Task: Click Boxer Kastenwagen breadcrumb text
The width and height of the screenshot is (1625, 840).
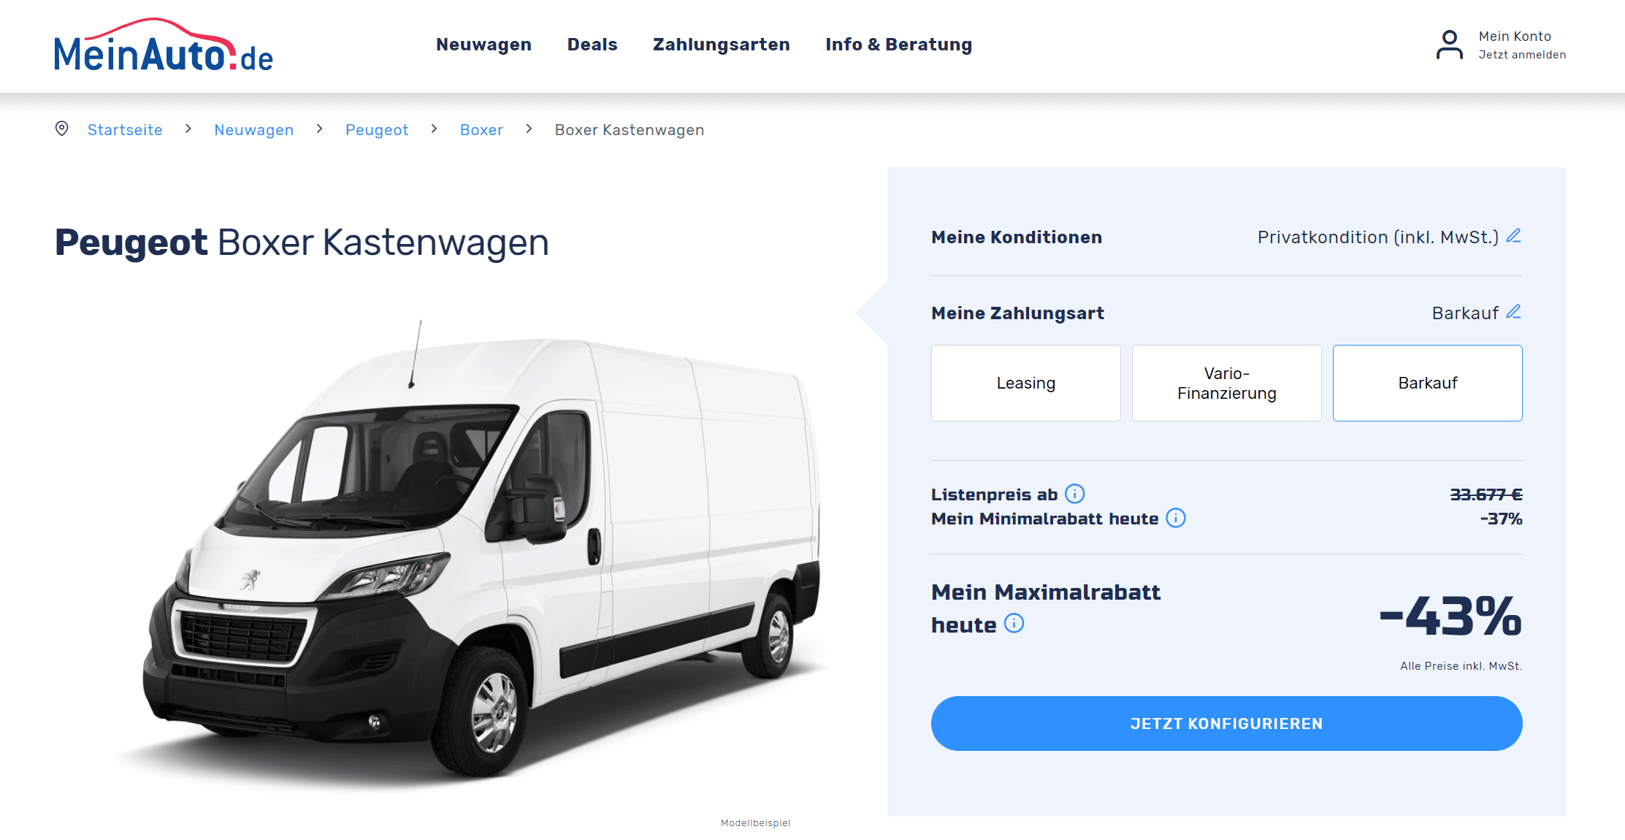Action: click(630, 130)
